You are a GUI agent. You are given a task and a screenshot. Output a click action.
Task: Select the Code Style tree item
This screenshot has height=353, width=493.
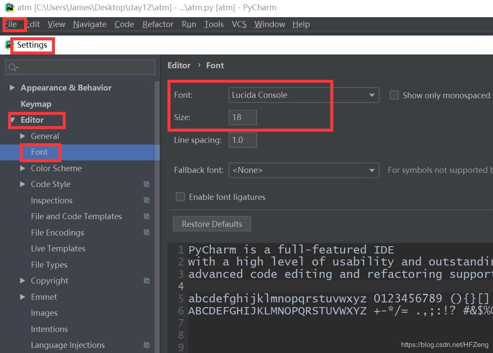tap(51, 184)
